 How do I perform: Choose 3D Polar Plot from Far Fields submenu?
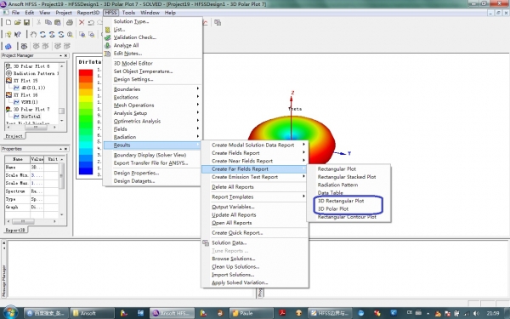pos(333,208)
